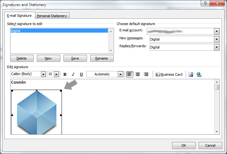Switch to the Personal Stationery tab
The height and width of the screenshot is (154, 227).
pos(52,16)
